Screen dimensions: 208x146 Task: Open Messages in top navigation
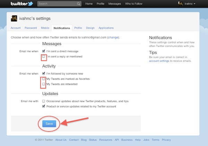coord(115,4)
